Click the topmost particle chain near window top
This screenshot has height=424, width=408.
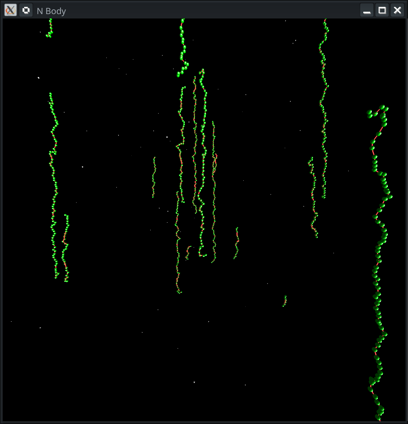coord(182,24)
